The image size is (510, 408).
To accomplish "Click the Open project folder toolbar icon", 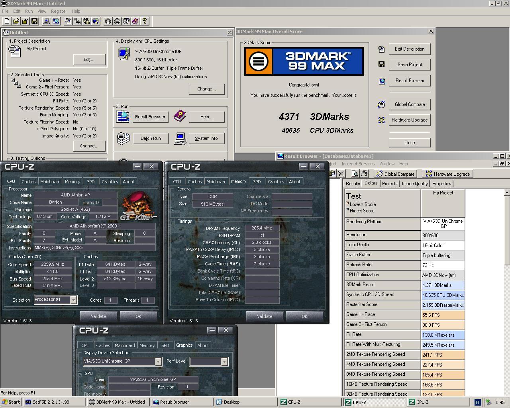I will (16, 21).
